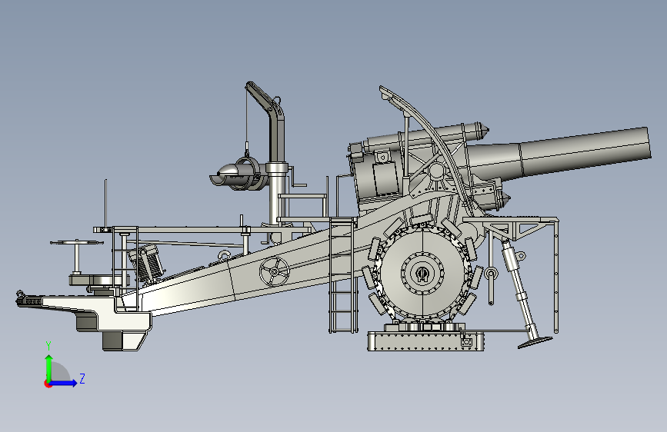Click the "Y" axis label
Image resolution: width=667 pixels, height=432 pixels.
(48, 345)
